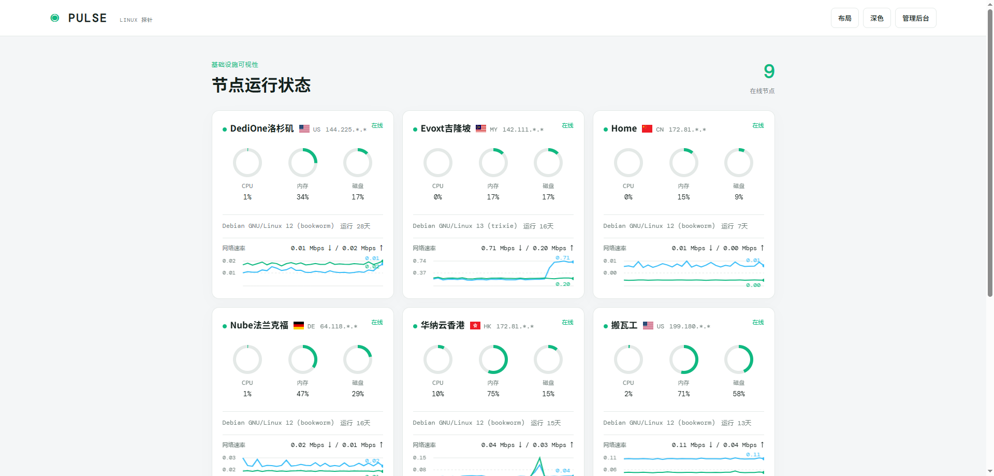The height and width of the screenshot is (476, 994).
Task: Click the 在线 status on 搬瓦工 card
Action: (x=758, y=323)
